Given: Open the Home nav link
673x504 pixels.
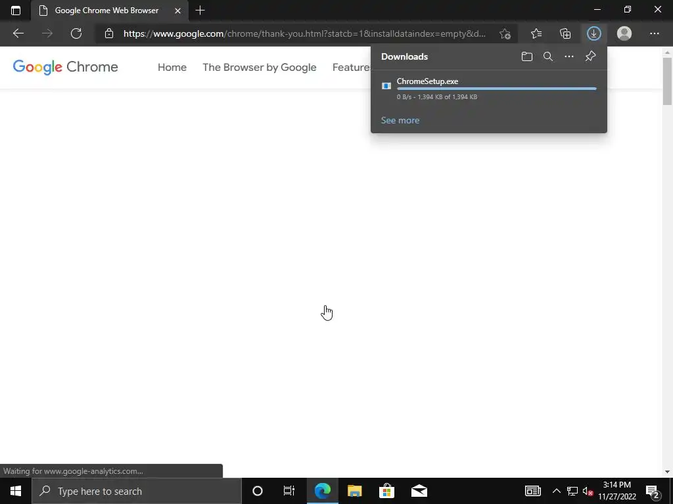Looking at the screenshot, I should point(172,68).
